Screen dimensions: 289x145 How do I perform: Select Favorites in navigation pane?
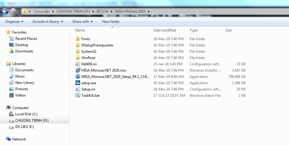(19, 32)
